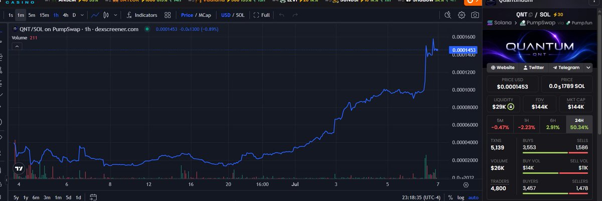Screen dimensions: 602x201
Task: Open chart settings gear
Action: 462,15
